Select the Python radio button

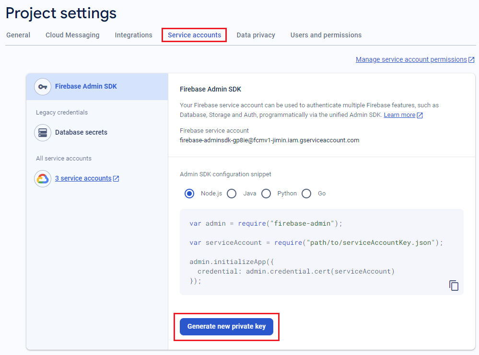click(x=266, y=194)
